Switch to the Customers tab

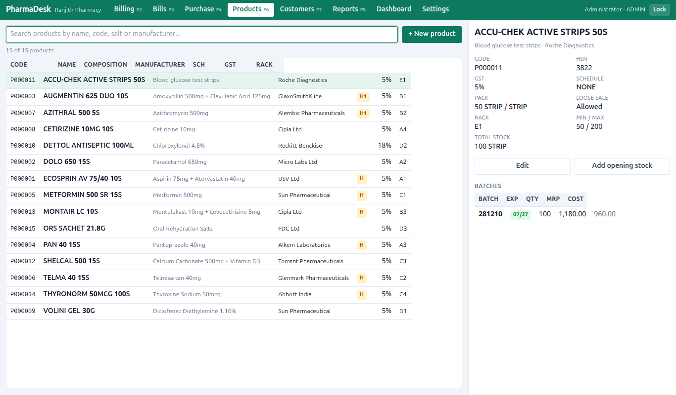coord(301,9)
